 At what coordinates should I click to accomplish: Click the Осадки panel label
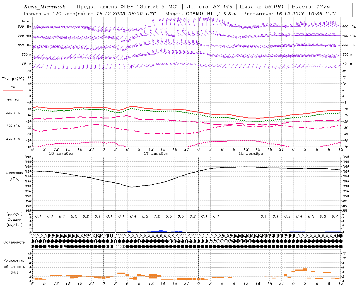[x=15, y=220]
